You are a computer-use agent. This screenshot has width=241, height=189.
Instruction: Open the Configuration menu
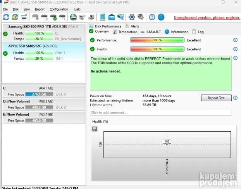point(59,9)
